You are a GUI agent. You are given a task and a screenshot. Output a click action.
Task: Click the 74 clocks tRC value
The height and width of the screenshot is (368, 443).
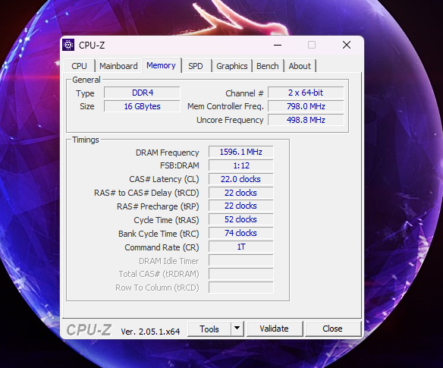241,233
